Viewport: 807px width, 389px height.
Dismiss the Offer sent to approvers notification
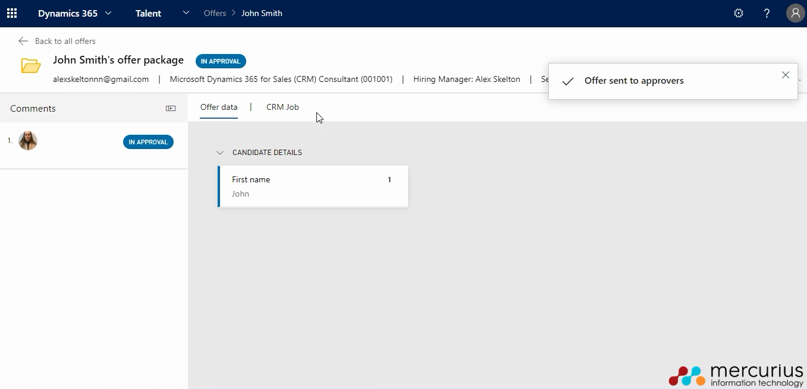tap(786, 75)
